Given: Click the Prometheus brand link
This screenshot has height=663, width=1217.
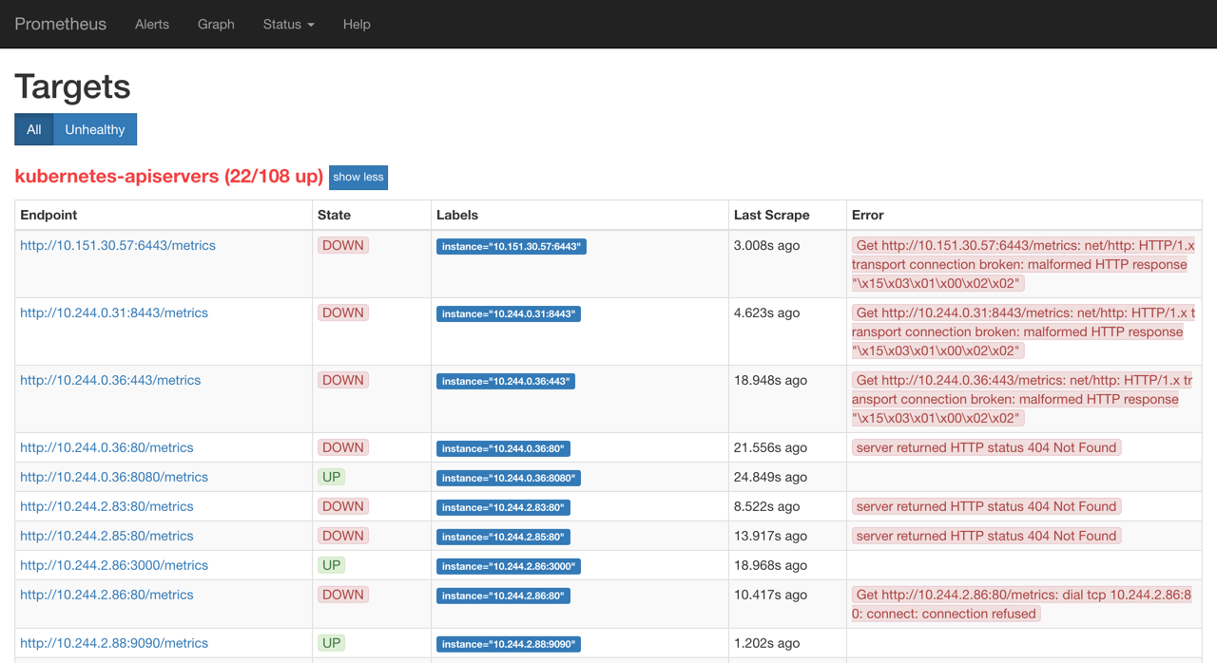Looking at the screenshot, I should click(x=60, y=24).
